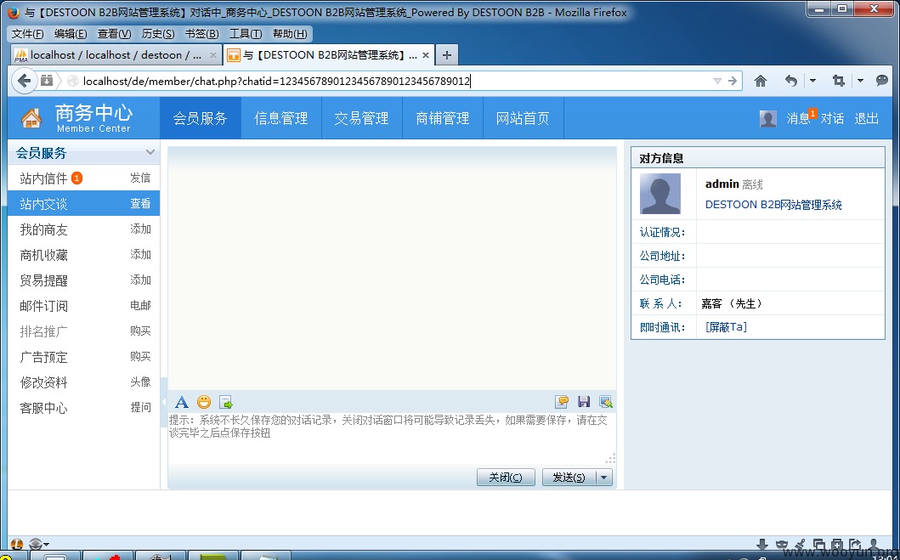Viewport: 900px width, 560px height.
Task: Select 站内交谈 in the sidebar
Action: click(43, 204)
